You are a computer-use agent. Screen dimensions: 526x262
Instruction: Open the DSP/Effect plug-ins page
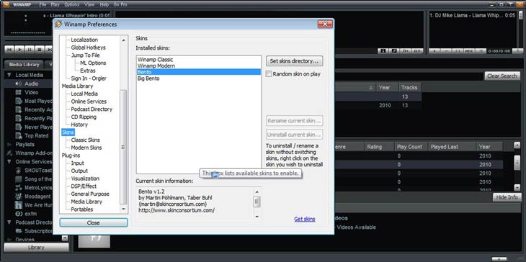[x=84, y=186]
